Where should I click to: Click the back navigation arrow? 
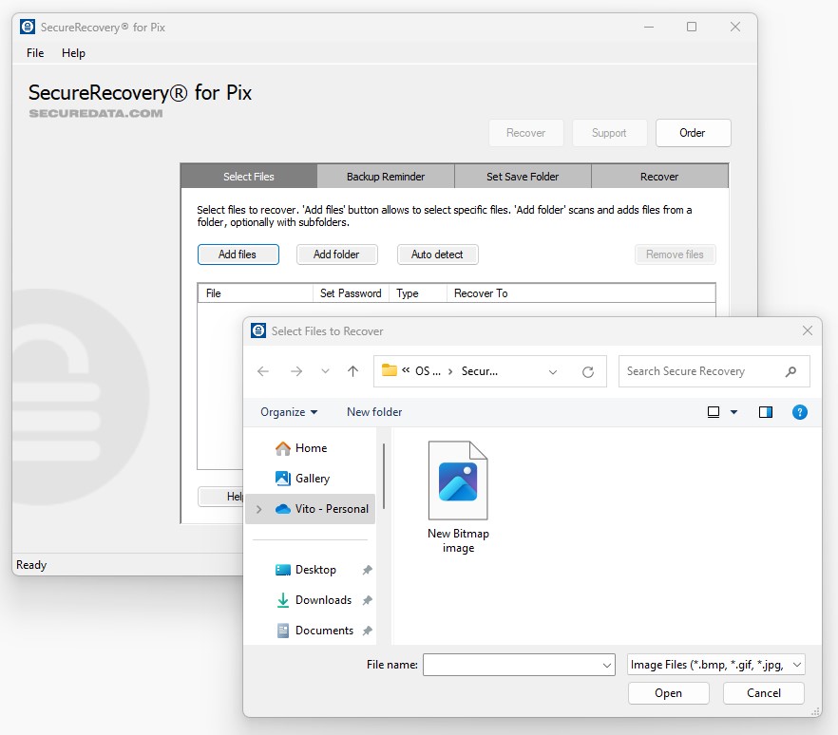click(263, 371)
